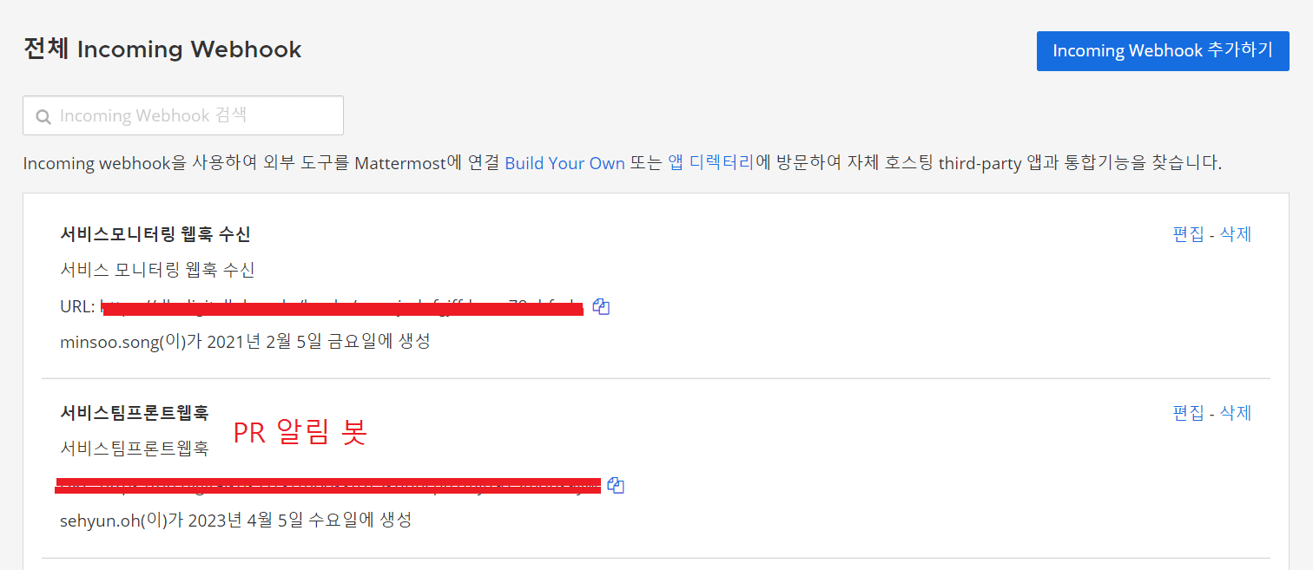
Task: Click the sehyun.oh creation date line
Action: [235, 520]
